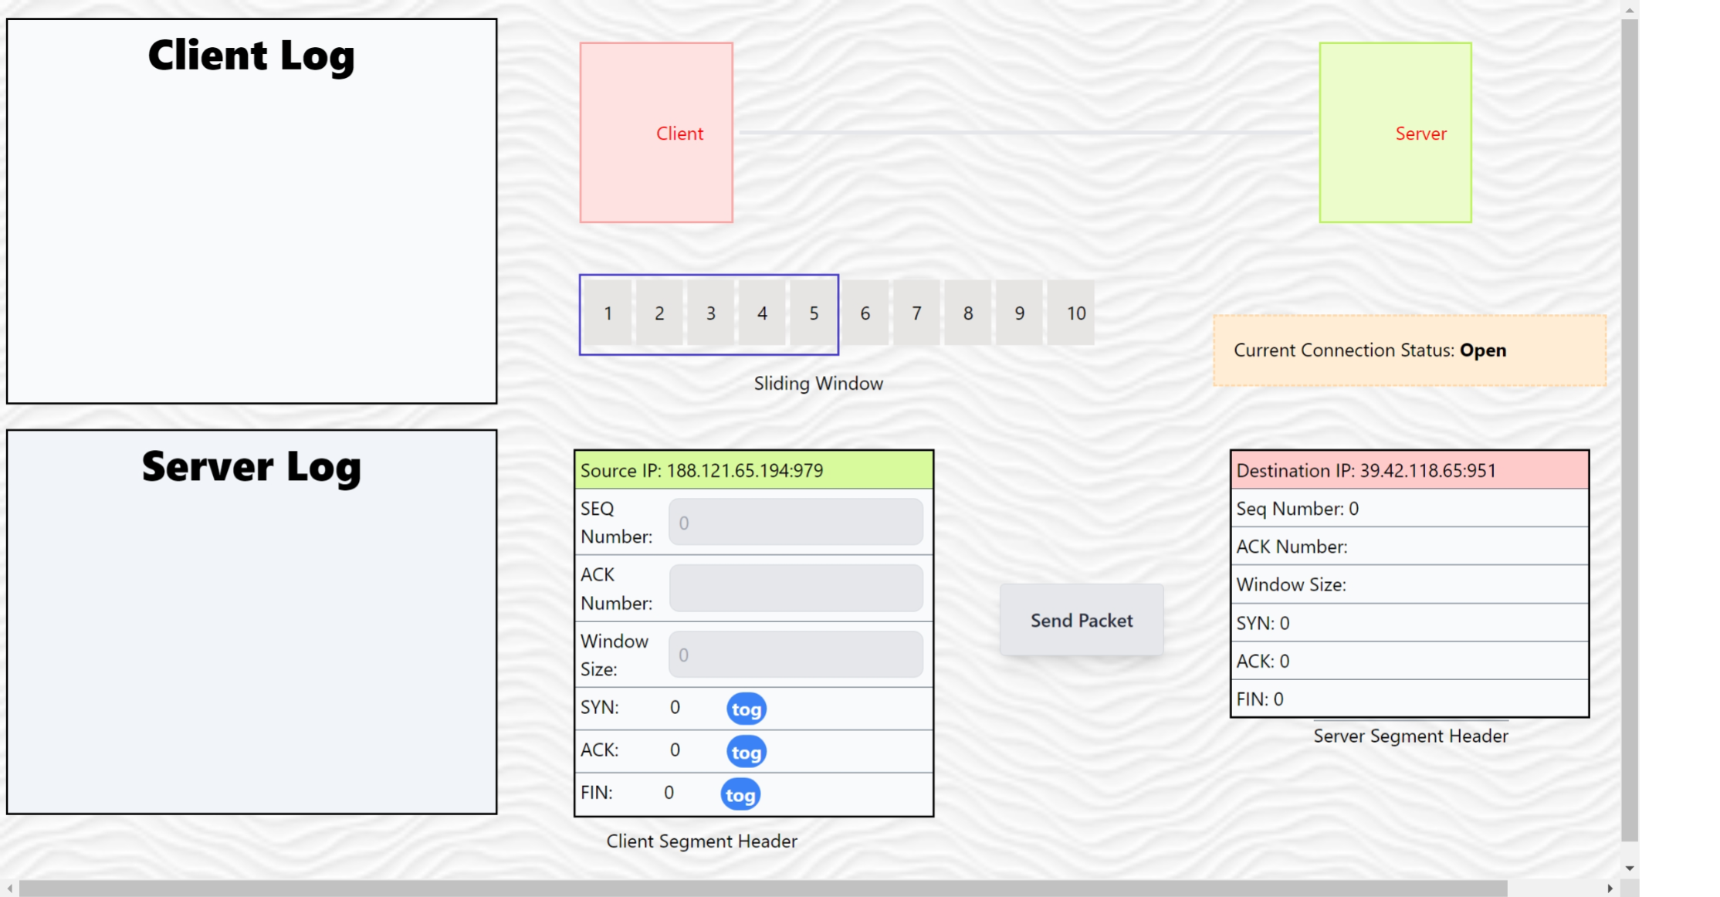
Task: Click sliding window packet 1
Action: click(608, 313)
